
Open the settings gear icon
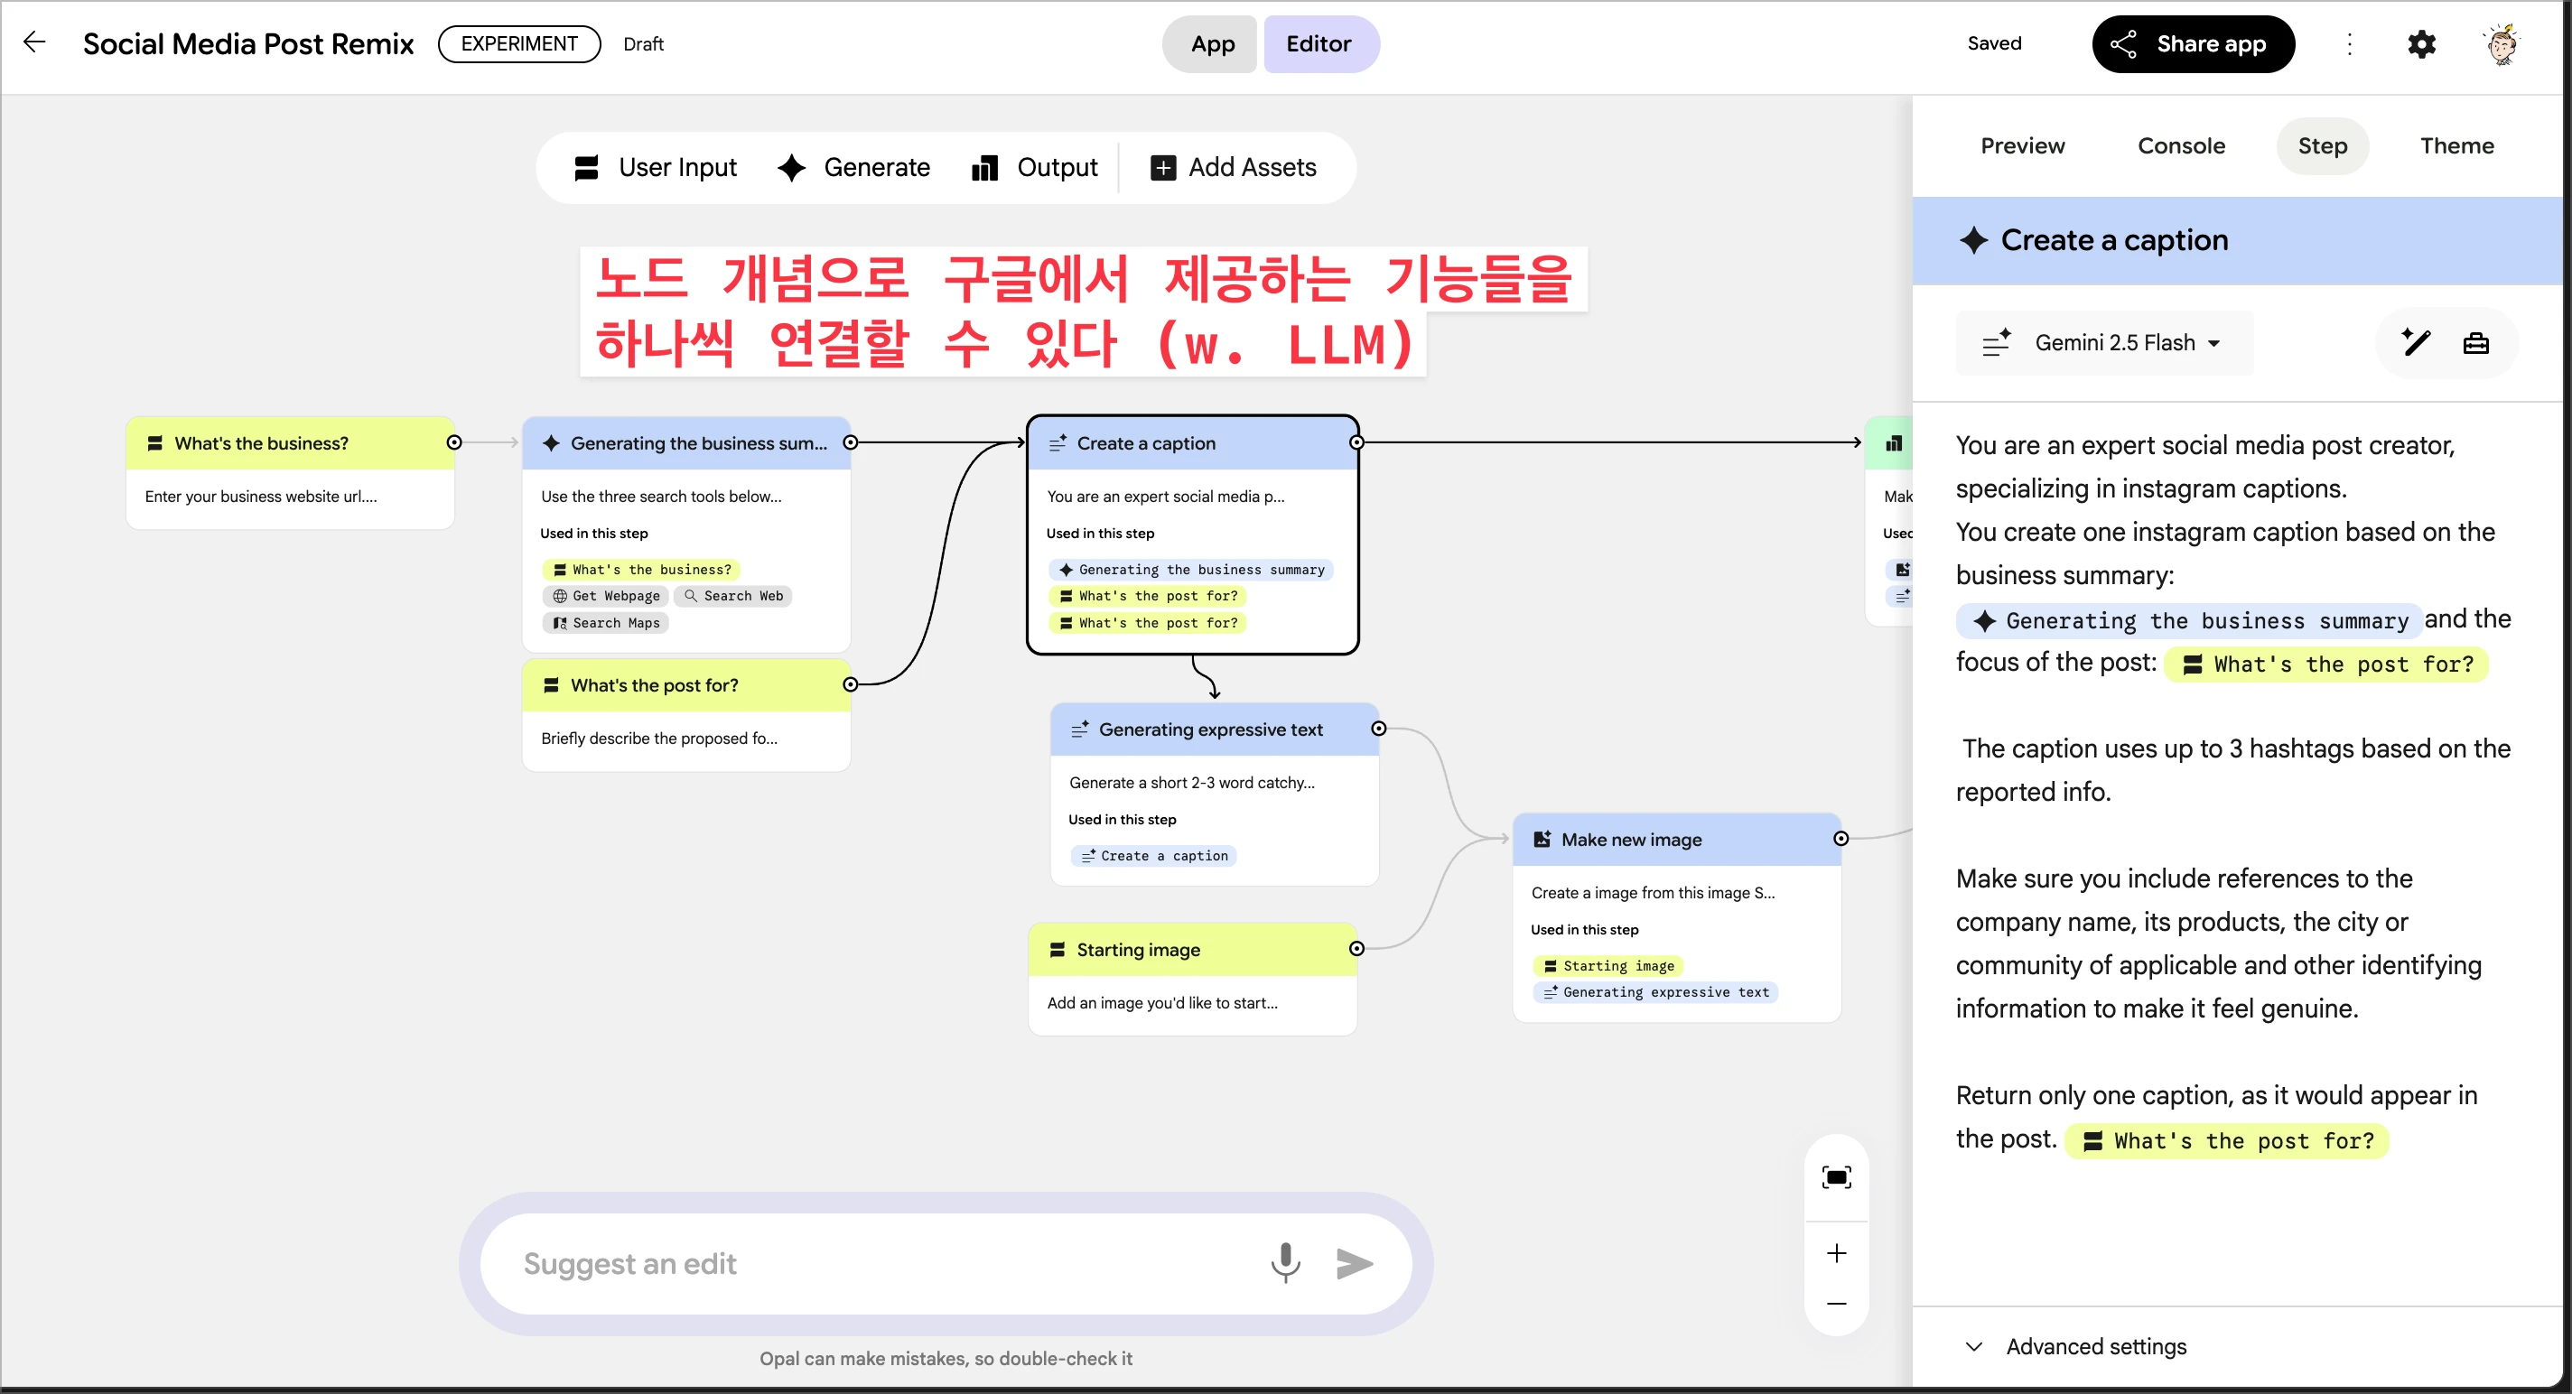[x=2421, y=44]
